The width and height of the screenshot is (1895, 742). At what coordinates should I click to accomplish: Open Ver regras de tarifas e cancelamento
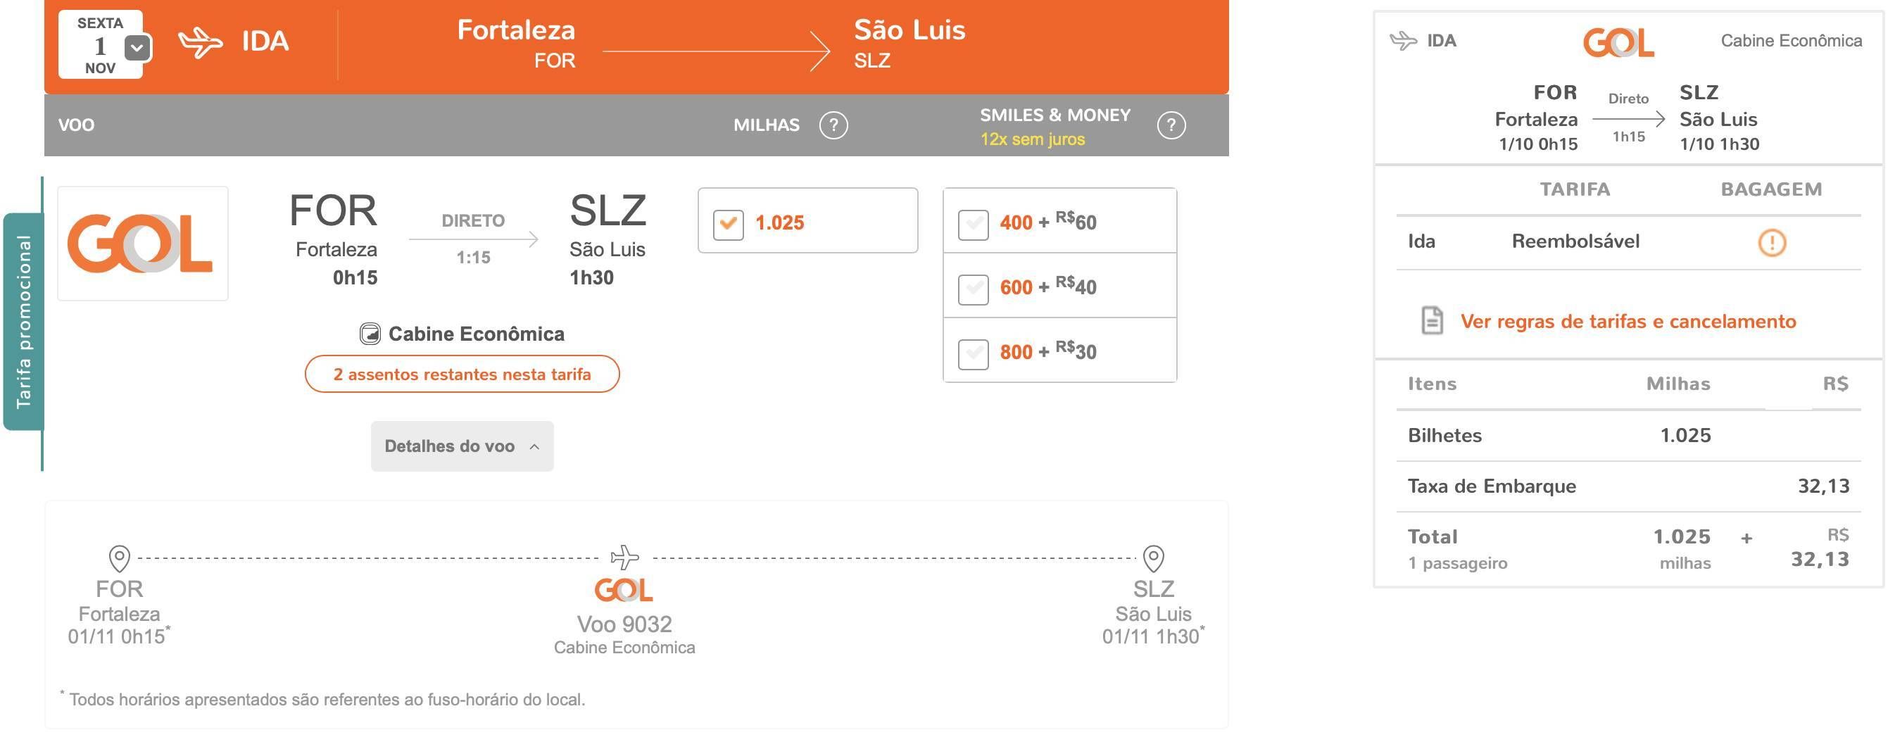point(1628,321)
